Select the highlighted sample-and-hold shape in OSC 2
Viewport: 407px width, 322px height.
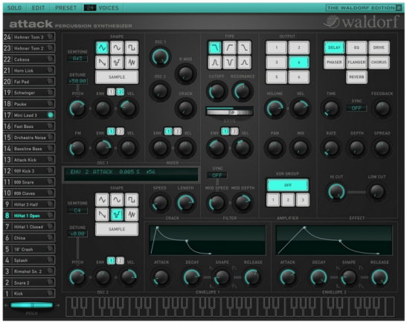click(117, 215)
